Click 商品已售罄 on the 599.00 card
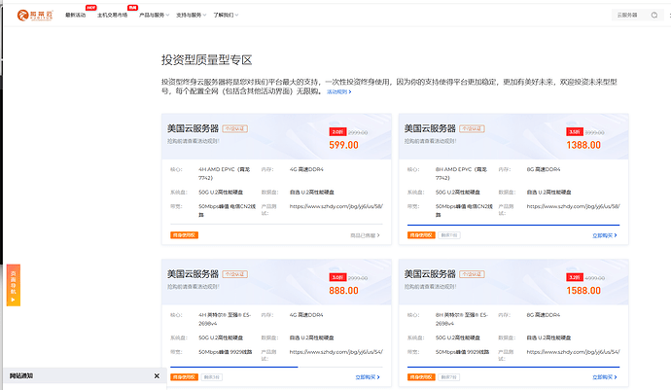Screen dimensions: 671x390 pyautogui.click(x=365, y=235)
